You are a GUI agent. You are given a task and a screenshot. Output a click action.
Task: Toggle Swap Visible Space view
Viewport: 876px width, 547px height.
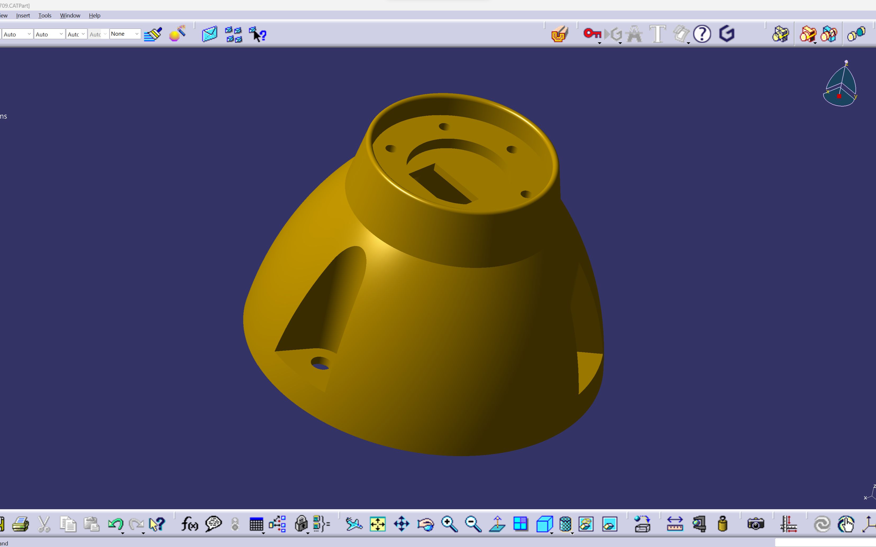[610, 524]
